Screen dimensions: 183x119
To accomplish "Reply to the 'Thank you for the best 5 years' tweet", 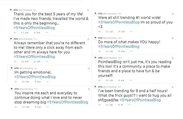I will pos(15,33).
